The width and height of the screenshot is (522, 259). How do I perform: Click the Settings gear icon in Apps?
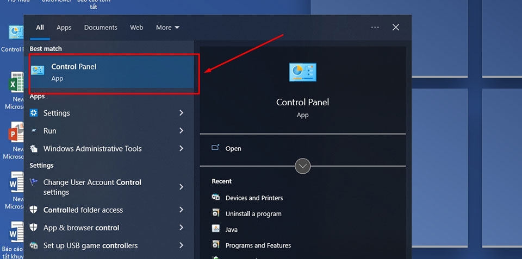[x=34, y=113]
